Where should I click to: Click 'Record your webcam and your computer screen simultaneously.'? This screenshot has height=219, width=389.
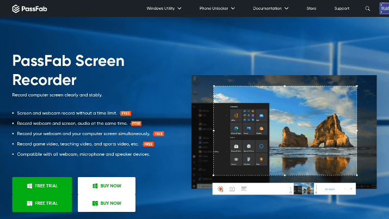(83, 133)
